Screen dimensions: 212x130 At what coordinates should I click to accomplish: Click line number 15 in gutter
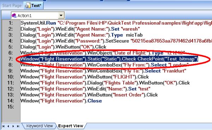[11, 107]
